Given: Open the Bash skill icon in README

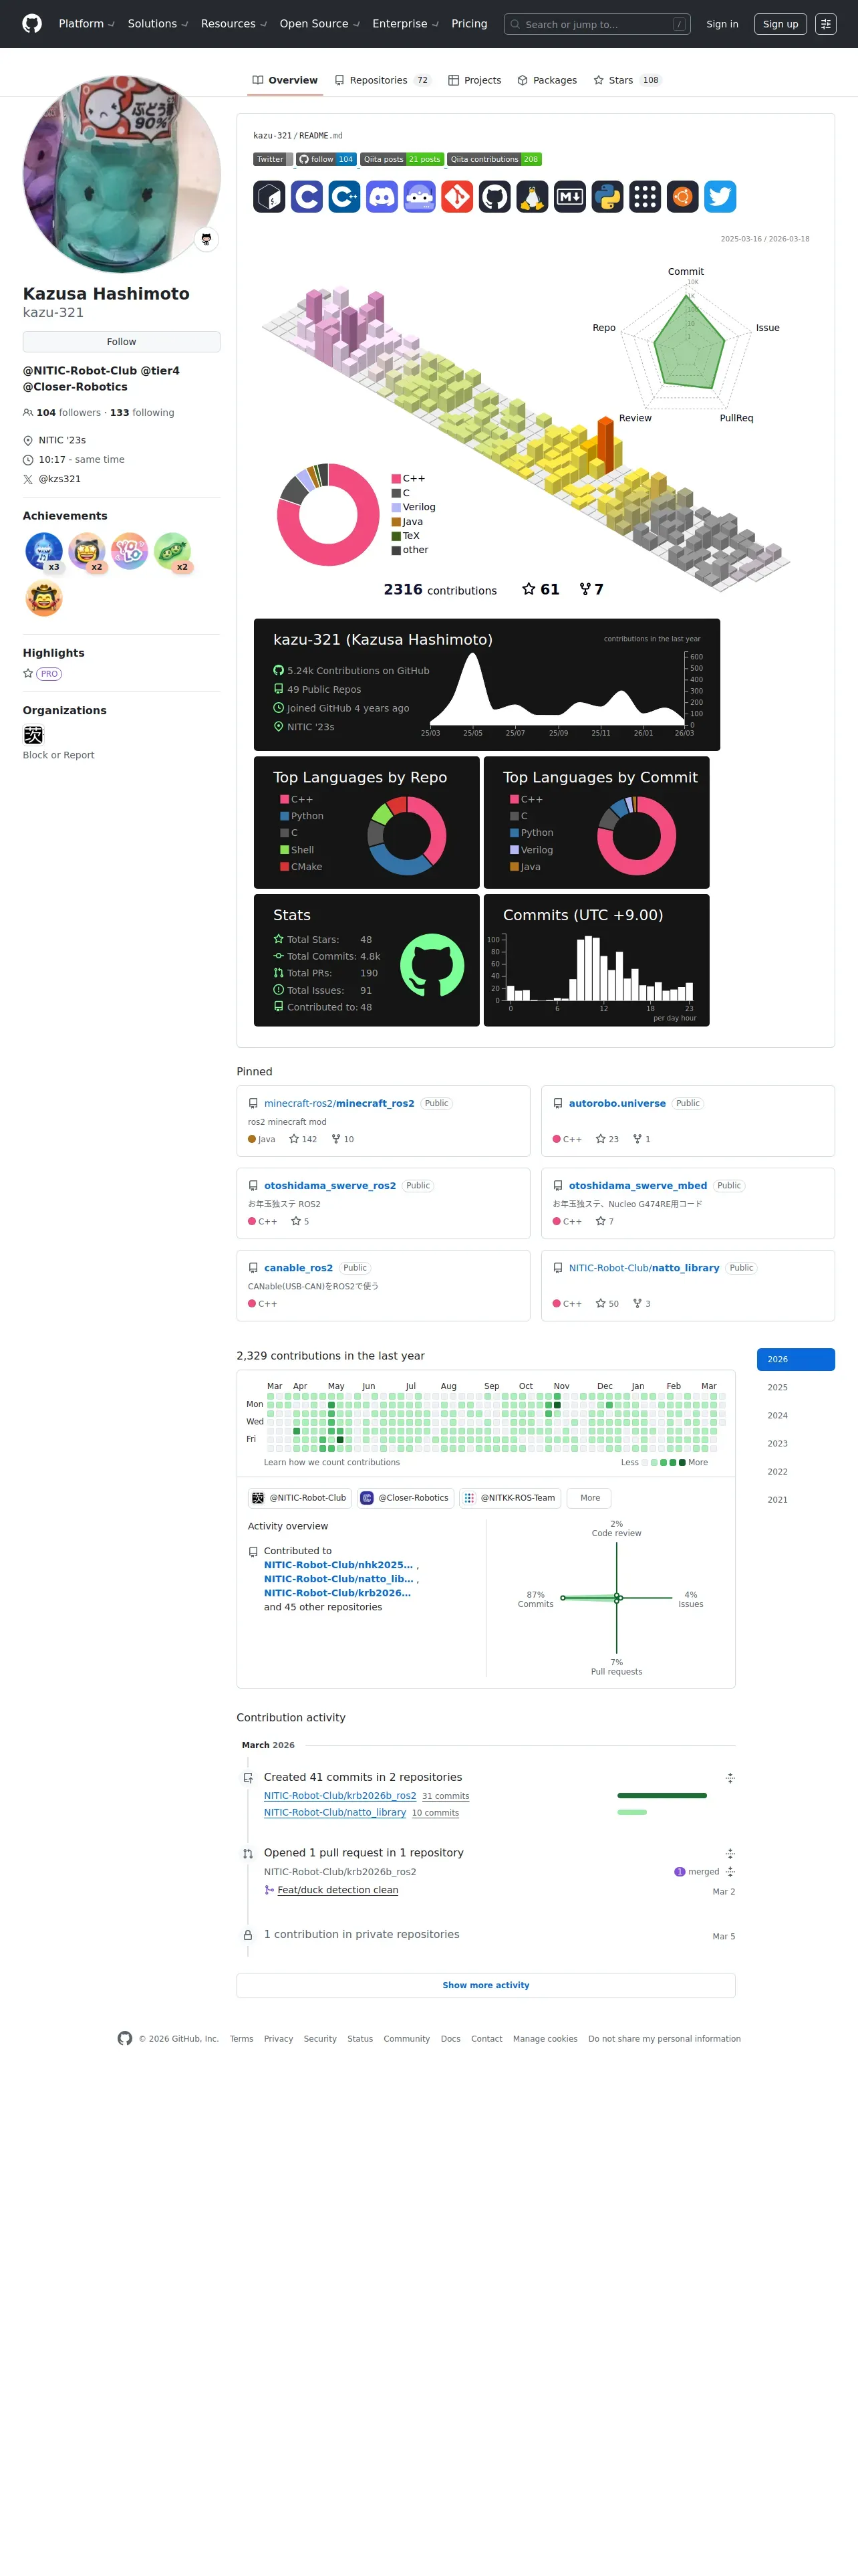Looking at the screenshot, I should click(270, 197).
